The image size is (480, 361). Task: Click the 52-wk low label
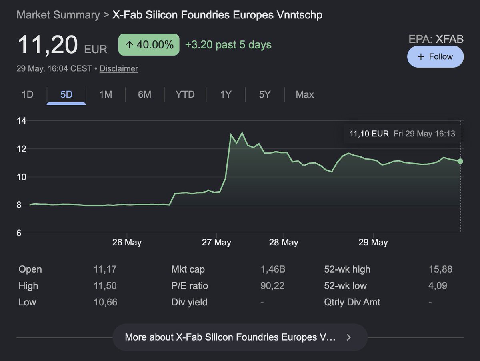coord(345,286)
